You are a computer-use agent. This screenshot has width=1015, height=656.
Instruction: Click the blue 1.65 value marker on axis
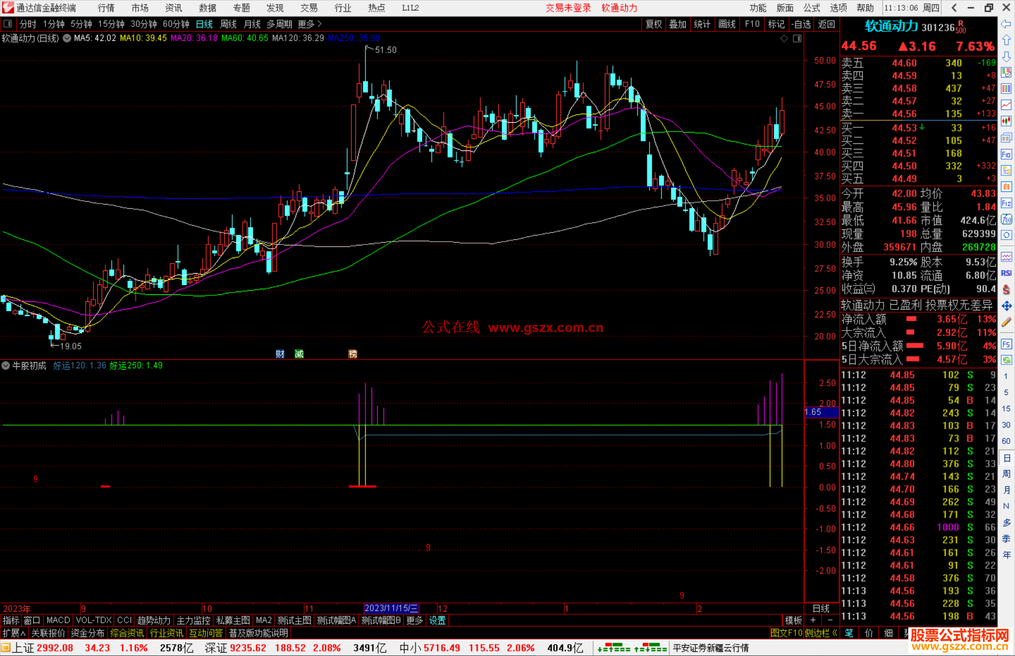pyautogui.click(x=820, y=412)
